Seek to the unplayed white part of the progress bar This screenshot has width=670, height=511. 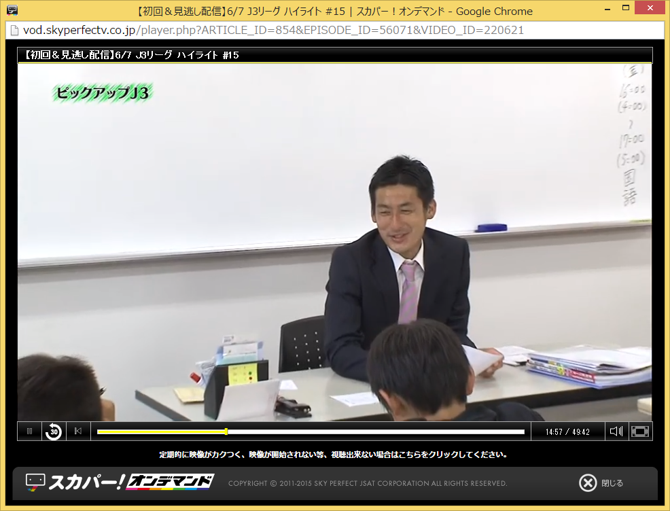(x=374, y=431)
